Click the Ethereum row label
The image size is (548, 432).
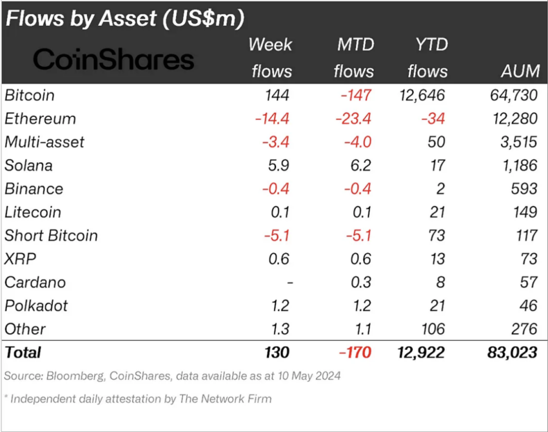(x=40, y=119)
